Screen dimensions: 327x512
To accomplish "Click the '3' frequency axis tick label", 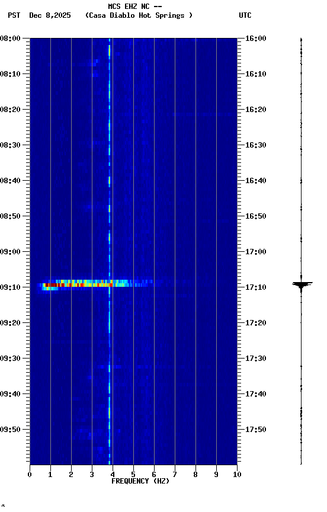I will (x=92, y=475).
